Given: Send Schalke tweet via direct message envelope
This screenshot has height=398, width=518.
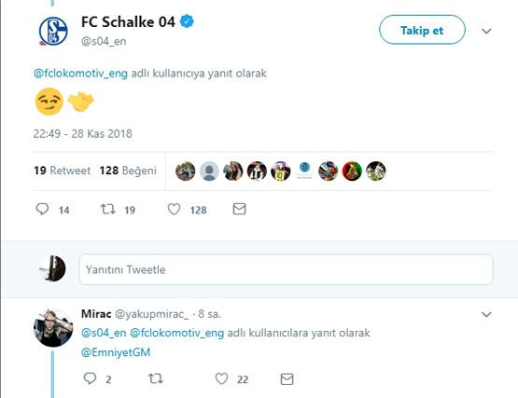Looking at the screenshot, I should (x=239, y=209).
